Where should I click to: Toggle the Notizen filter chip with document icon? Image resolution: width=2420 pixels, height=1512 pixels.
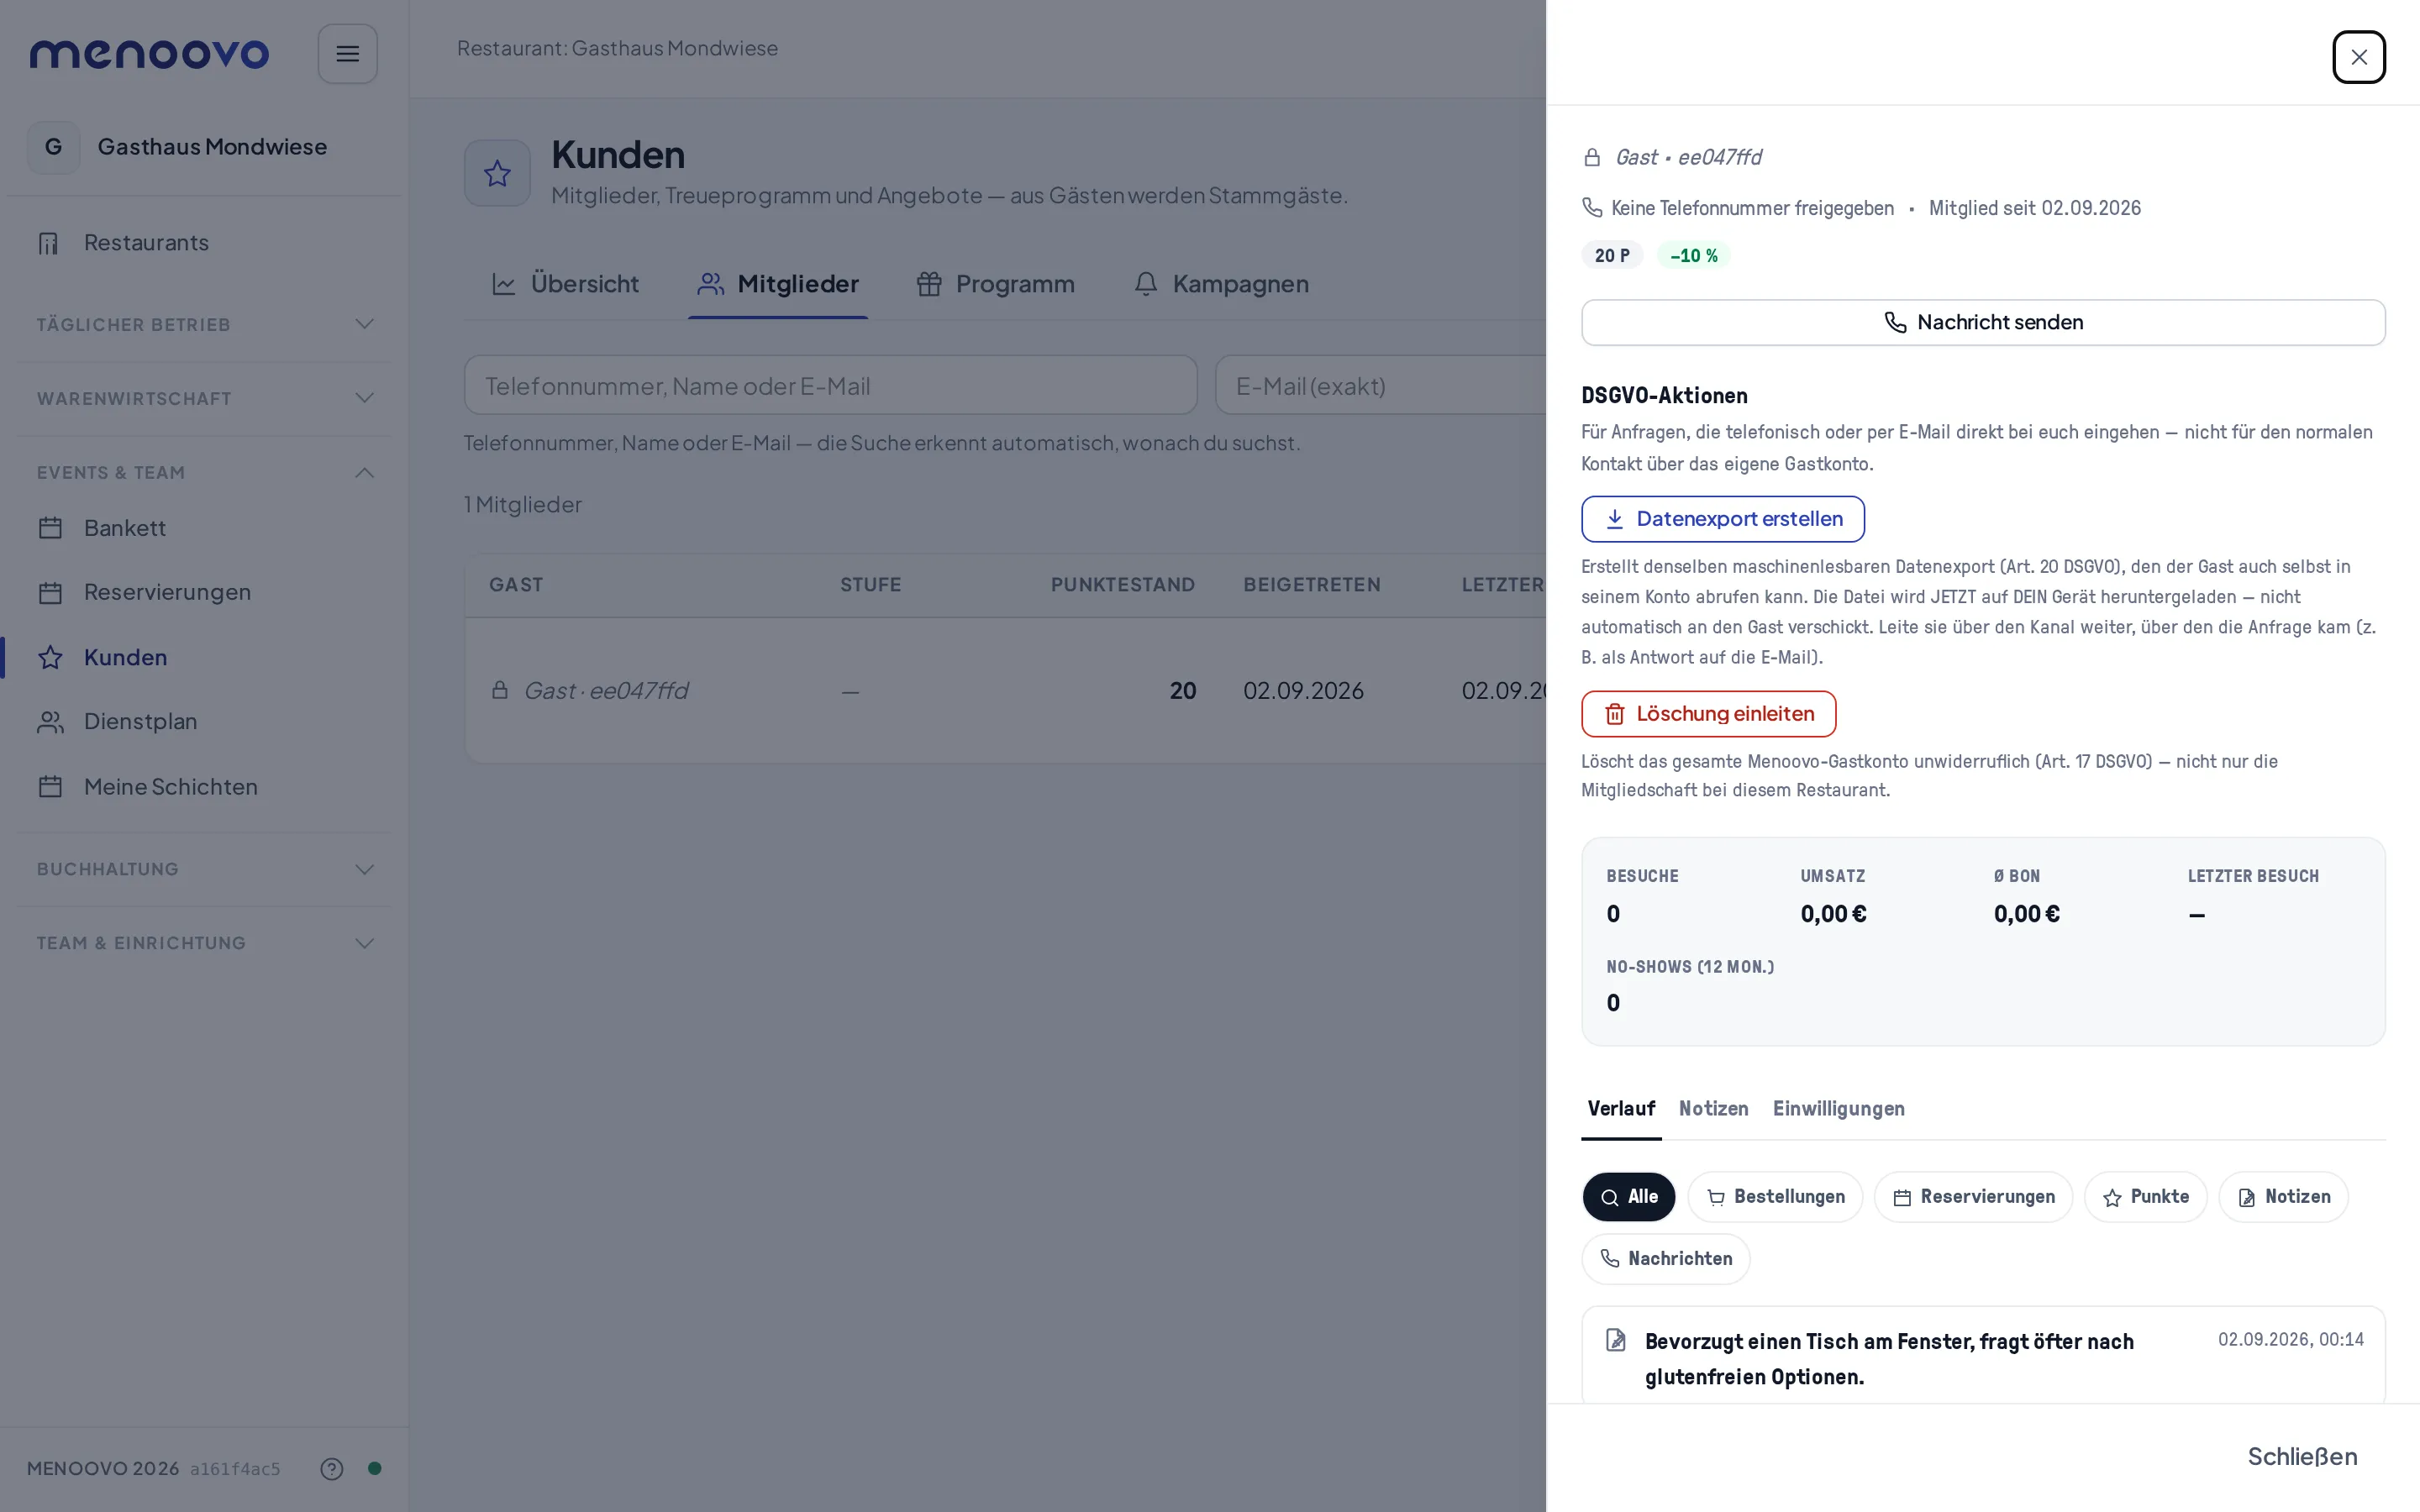2282,1196
